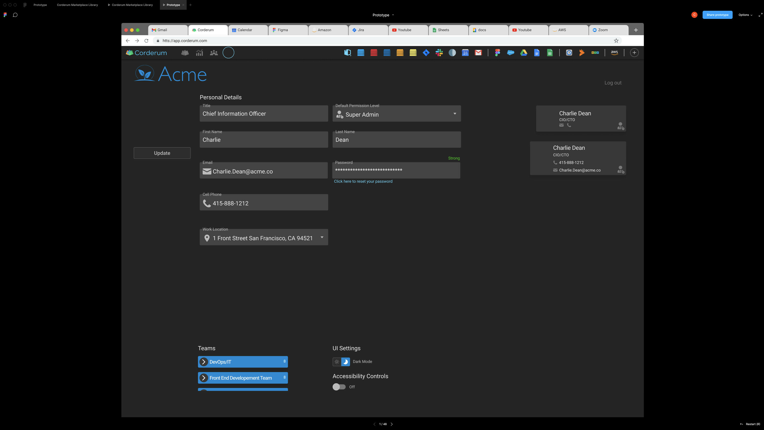This screenshot has height=430, width=764.
Task: Open Figma from the app toolbar
Action: 497,53
